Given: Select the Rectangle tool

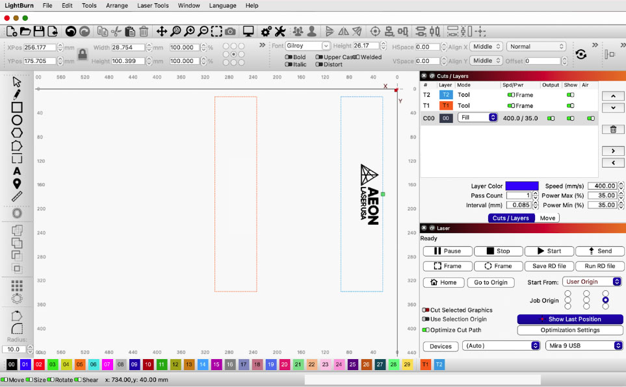Looking at the screenshot, I should tap(17, 107).
